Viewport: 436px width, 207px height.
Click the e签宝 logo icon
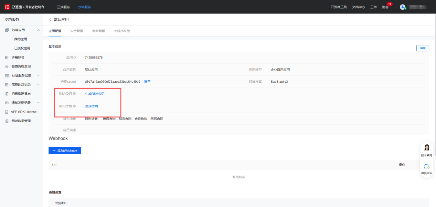click(x=7, y=7)
